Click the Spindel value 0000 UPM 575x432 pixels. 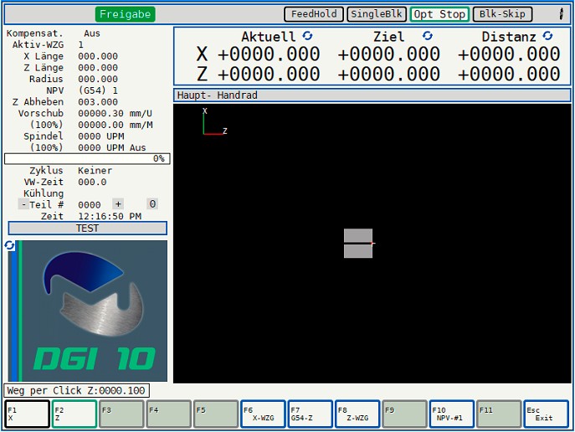pos(100,136)
